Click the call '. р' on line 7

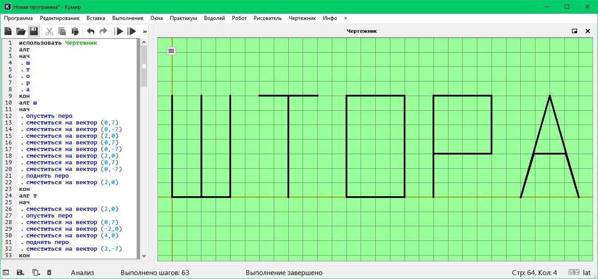(25, 83)
